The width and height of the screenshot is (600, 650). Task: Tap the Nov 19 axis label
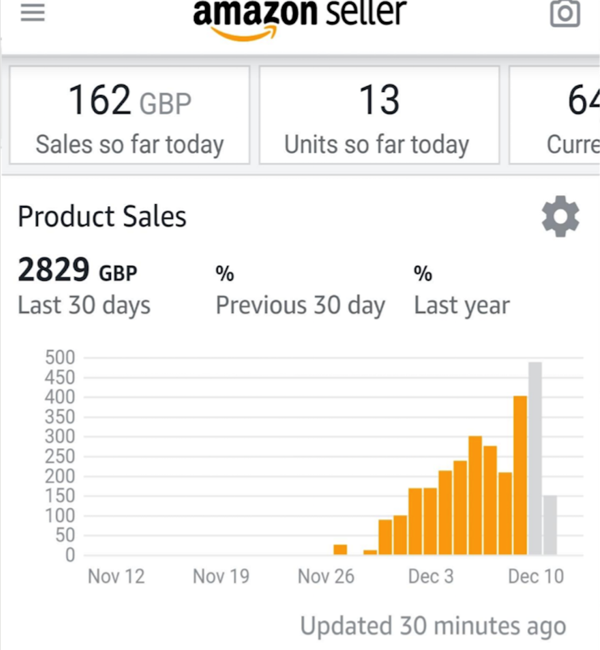(x=221, y=576)
